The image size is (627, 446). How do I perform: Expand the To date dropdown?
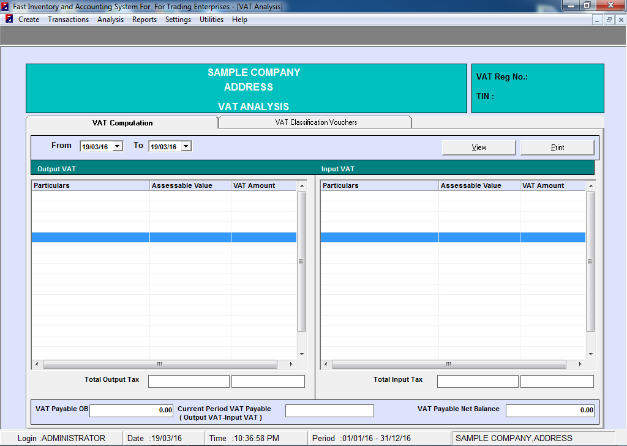click(186, 146)
